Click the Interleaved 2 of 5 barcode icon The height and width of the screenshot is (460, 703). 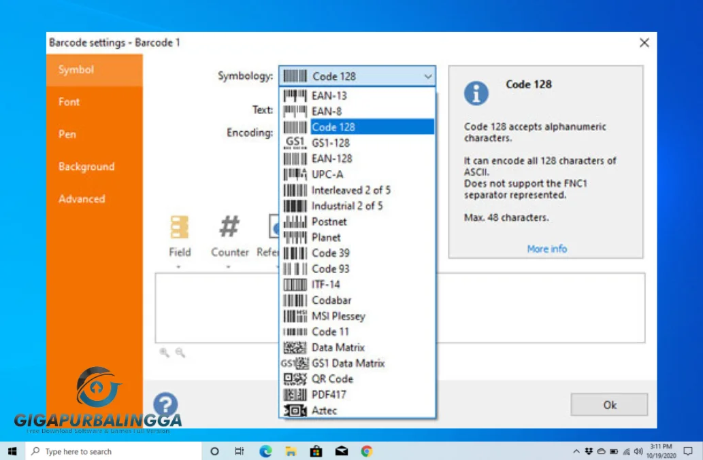[x=295, y=190]
